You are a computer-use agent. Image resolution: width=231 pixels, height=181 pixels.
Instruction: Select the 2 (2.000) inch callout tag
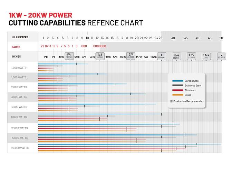coord(221,56)
